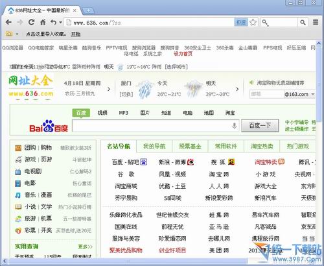Image resolution: width=324 pixels, height=266 pixels.
Task: Click the speaker icon by 淘宝购物优质店铺推荐
Action: (x=251, y=82)
